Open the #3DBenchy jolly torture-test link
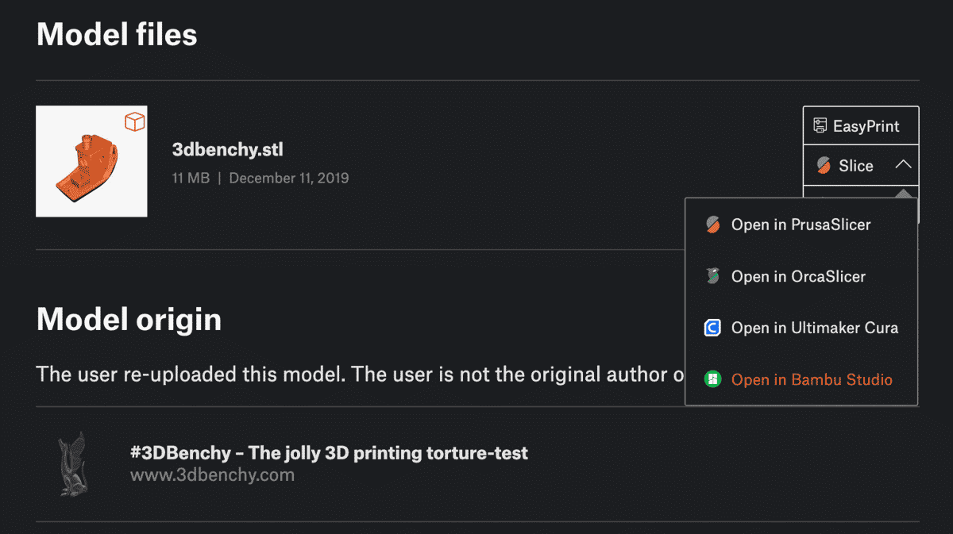Screen dimensions: 953x534 coord(330,453)
